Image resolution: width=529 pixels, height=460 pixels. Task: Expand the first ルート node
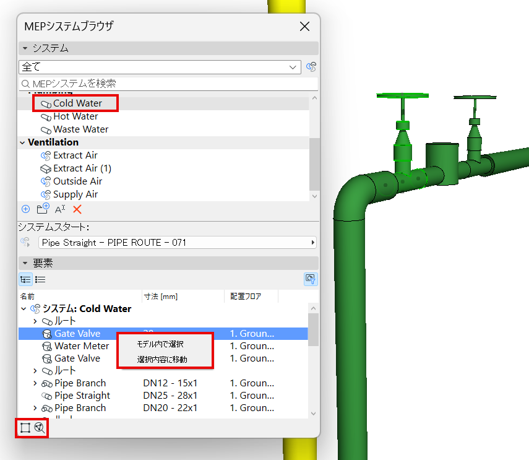click(35, 321)
